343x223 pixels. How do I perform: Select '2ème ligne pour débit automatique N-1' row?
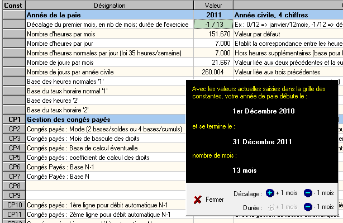pyautogui.click(x=106, y=215)
